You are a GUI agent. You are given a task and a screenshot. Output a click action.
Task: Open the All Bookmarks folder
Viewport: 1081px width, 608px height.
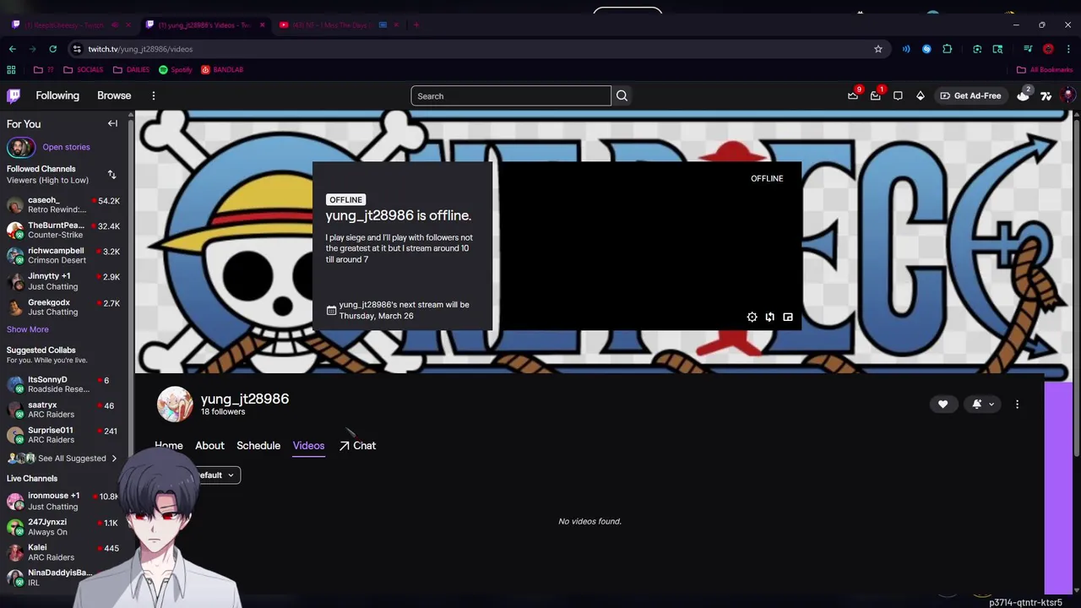(x=1044, y=69)
